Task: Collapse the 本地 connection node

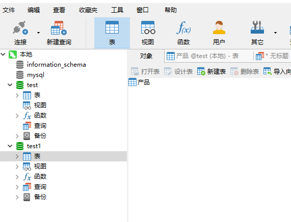Action: coord(3,54)
